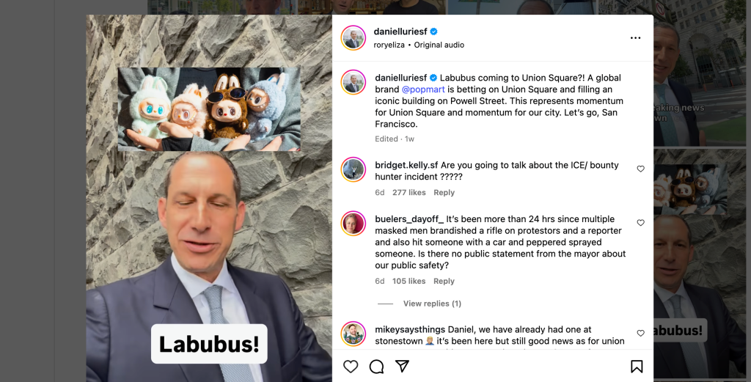The height and width of the screenshot is (382, 751).
Task: Open mikeysaysthings profile avatar
Action: click(353, 334)
